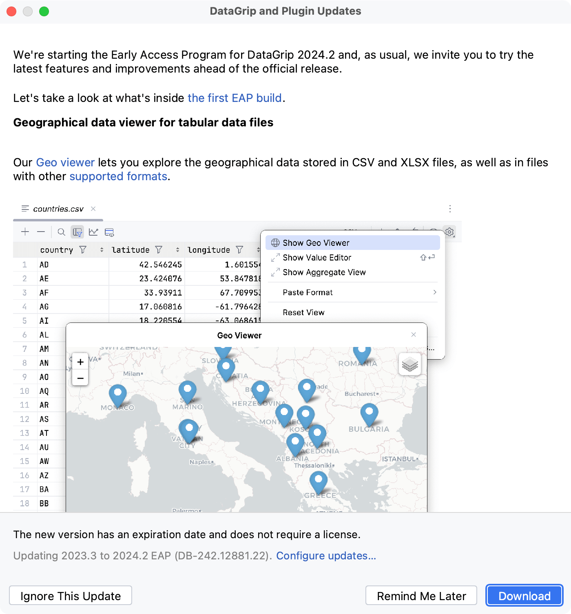The height and width of the screenshot is (614, 571).
Task: Toggle the filter funnel on the longitude column
Action: 240,250
